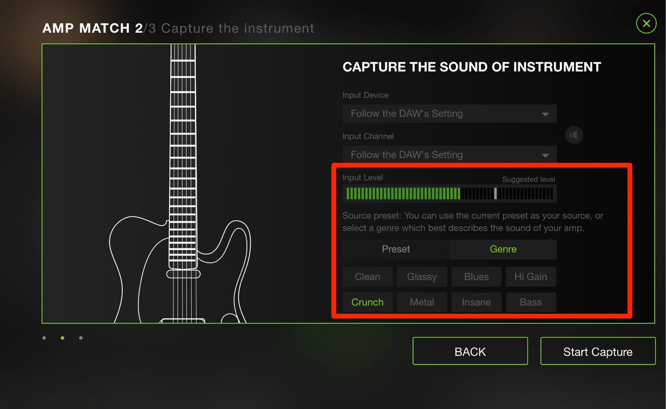Open the Input Channel dropdown
This screenshot has height=409, width=666.
449,154
